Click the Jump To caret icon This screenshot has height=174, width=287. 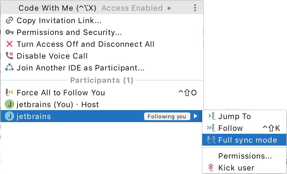point(211,116)
